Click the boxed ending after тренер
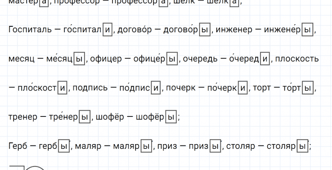Viewport: 332px width, 170px height. (x=85, y=118)
